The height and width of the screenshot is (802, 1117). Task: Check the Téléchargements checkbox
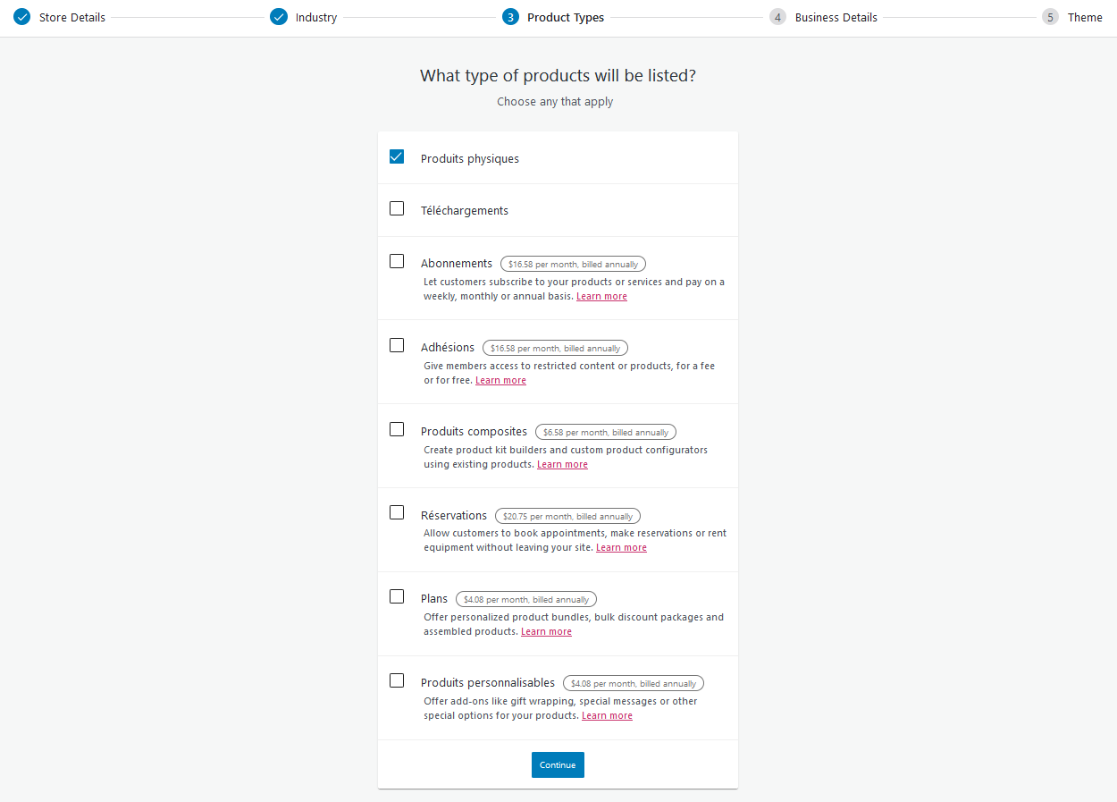point(397,207)
